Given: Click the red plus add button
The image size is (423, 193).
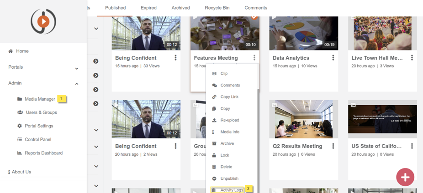Looking at the screenshot, I should point(405,177).
